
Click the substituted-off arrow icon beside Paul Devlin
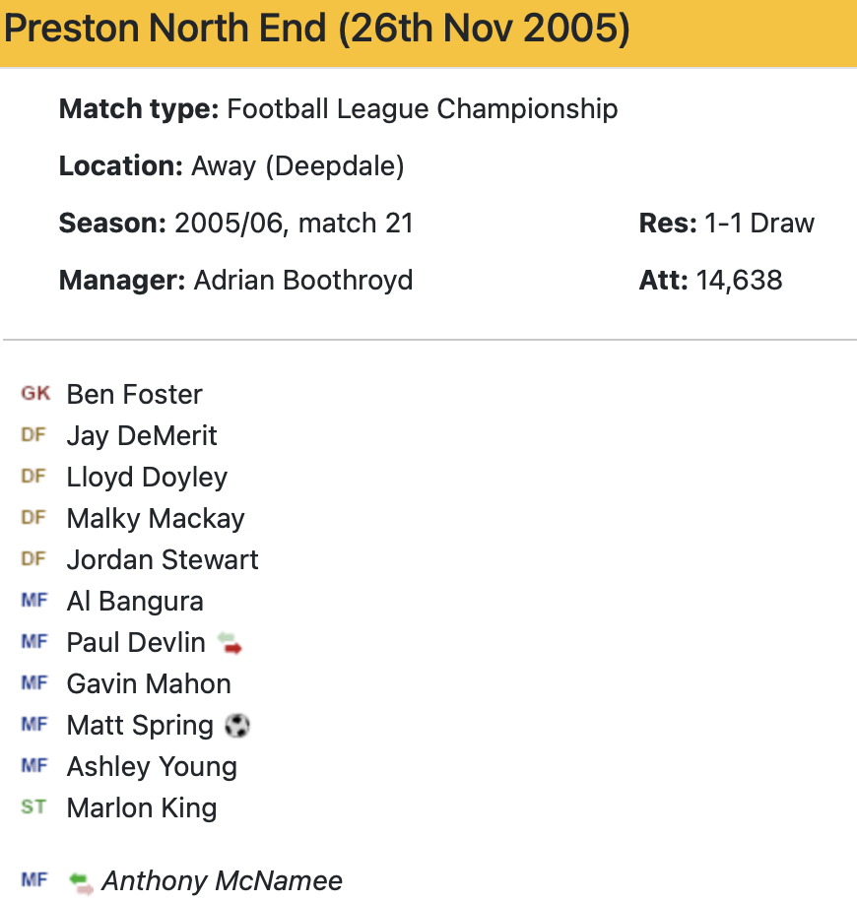230,643
